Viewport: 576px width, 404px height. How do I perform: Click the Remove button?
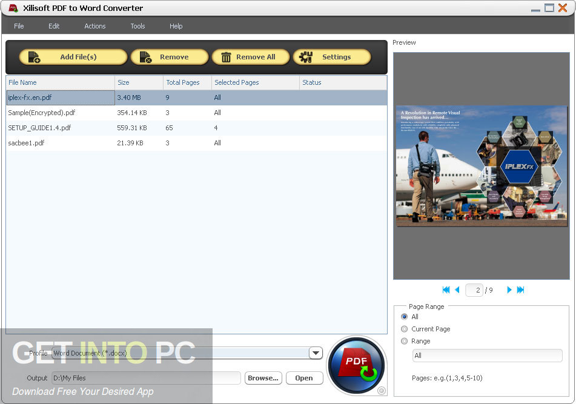tap(170, 57)
